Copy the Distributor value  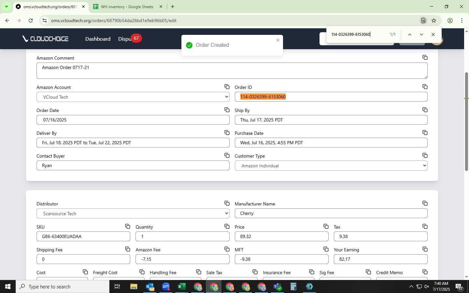pyautogui.click(x=227, y=203)
